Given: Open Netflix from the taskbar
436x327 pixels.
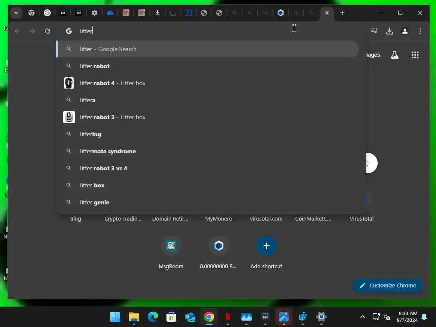Looking at the screenshot, I should coord(227,317).
